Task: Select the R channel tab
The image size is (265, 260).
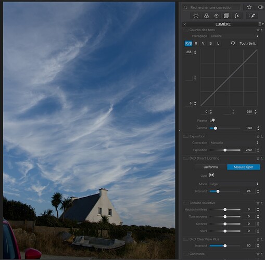Action: 196,43
